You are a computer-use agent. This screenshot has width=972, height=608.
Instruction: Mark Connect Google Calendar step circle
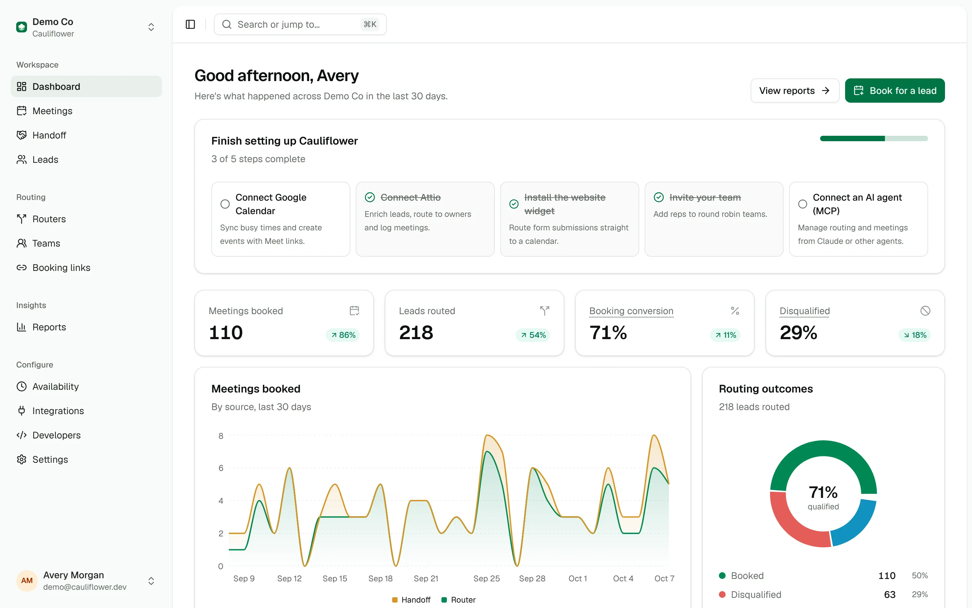(225, 204)
